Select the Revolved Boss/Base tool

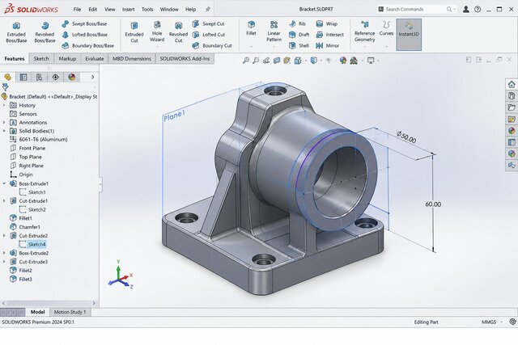pyautogui.click(x=45, y=32)
